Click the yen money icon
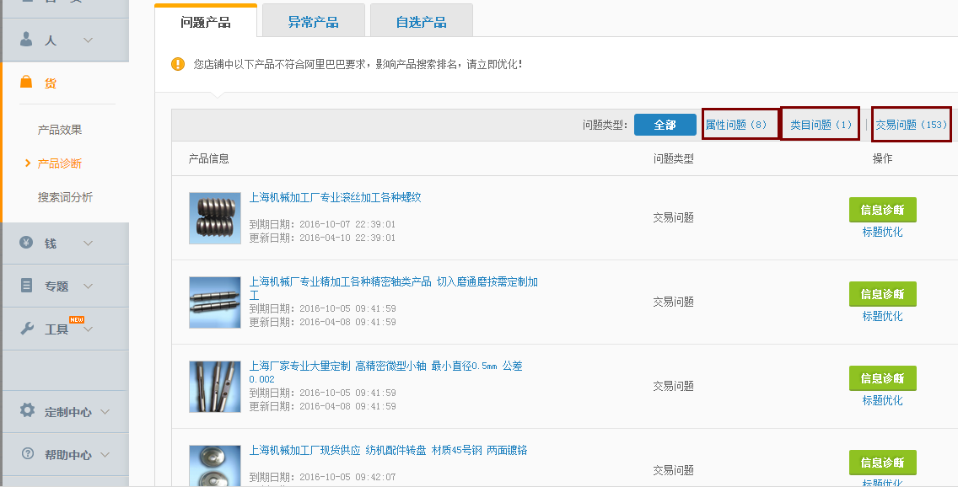Viewport: 958px width, 487px height. pos(26,243)
